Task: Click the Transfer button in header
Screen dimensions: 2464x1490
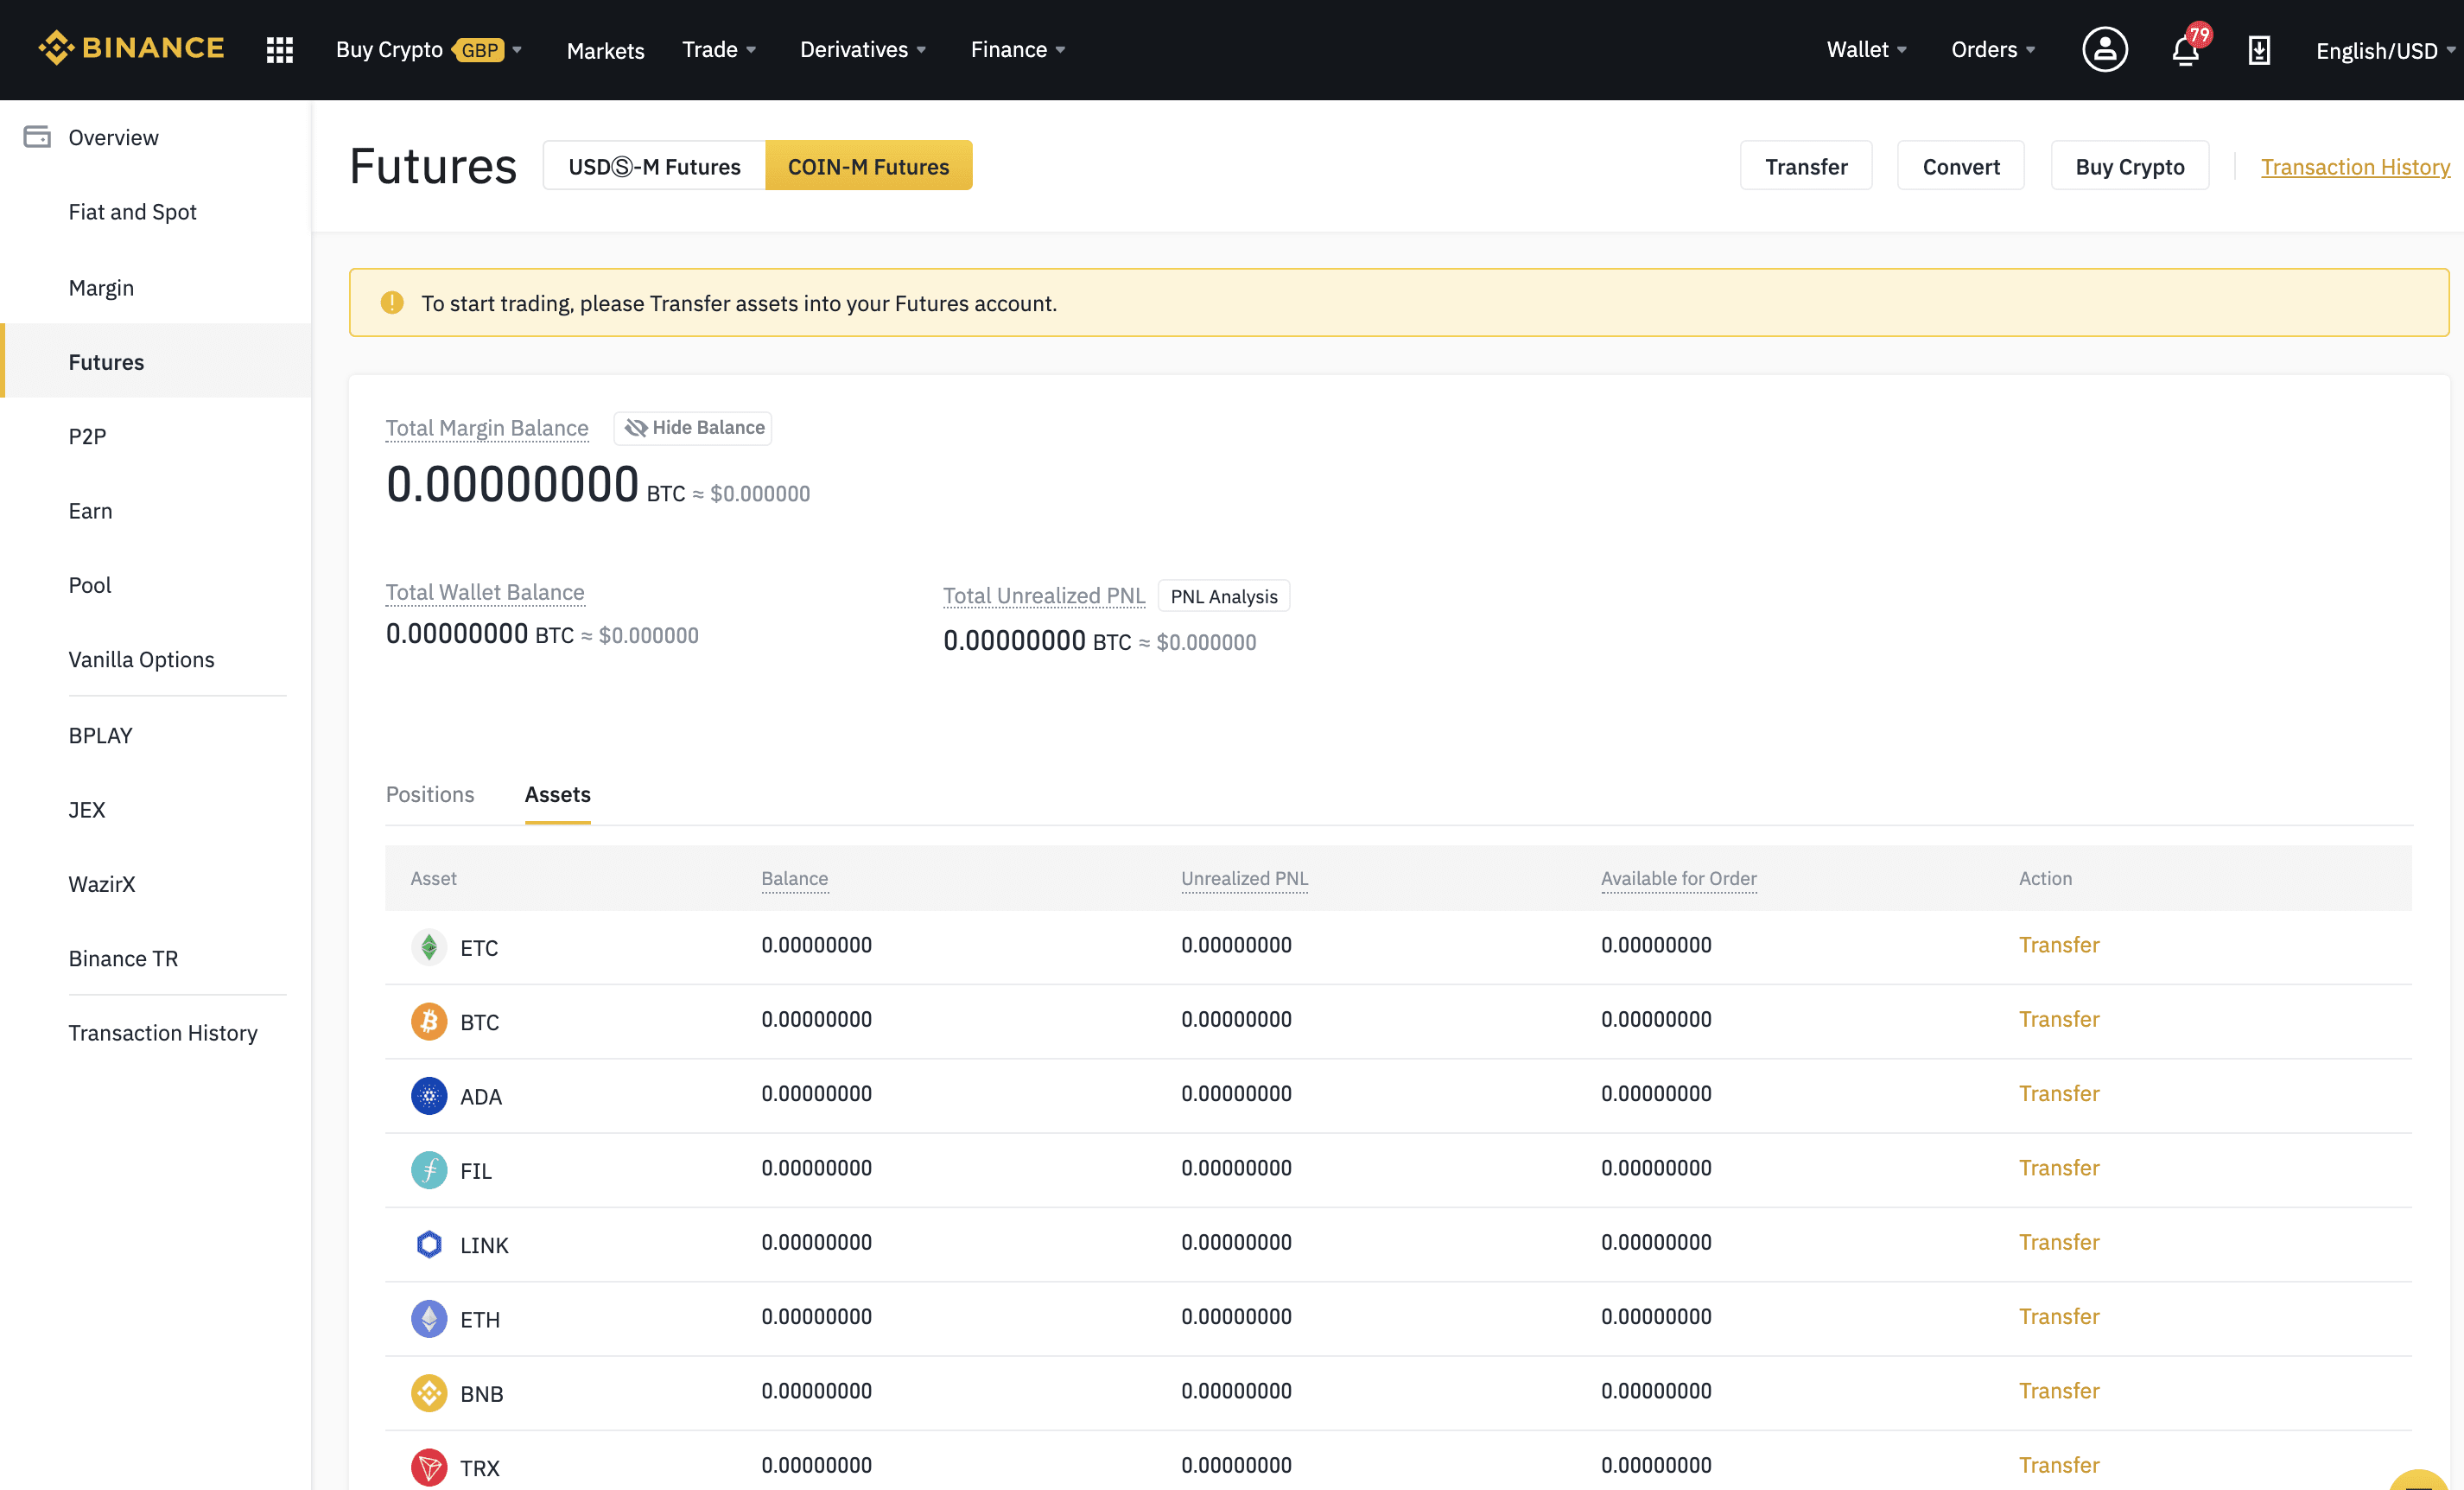Action: tap(1805, 166)
